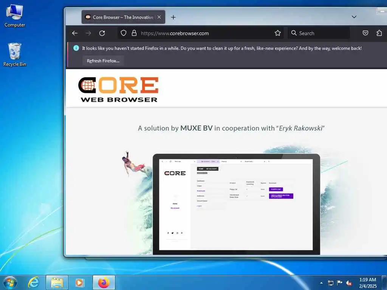
Task: Click the site security padlock icon
Action: (x=134, y=33)
